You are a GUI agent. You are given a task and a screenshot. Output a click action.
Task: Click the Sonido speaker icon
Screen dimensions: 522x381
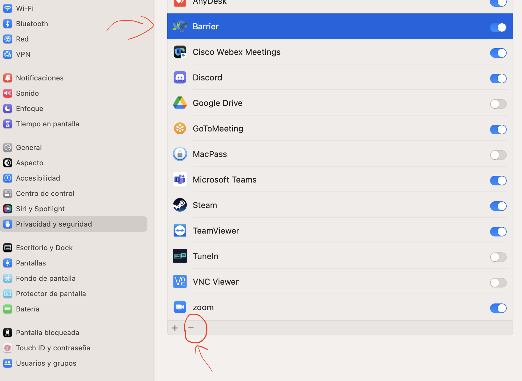[x=8, y=93]
